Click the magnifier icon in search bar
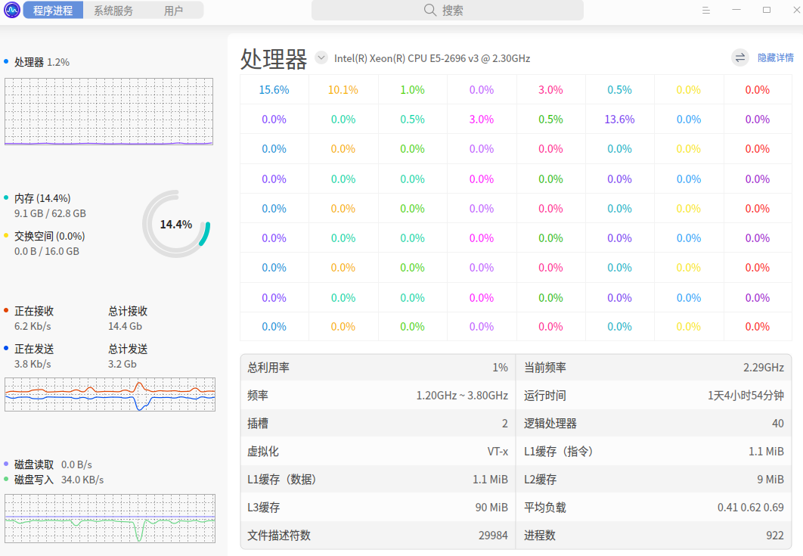 430,11
